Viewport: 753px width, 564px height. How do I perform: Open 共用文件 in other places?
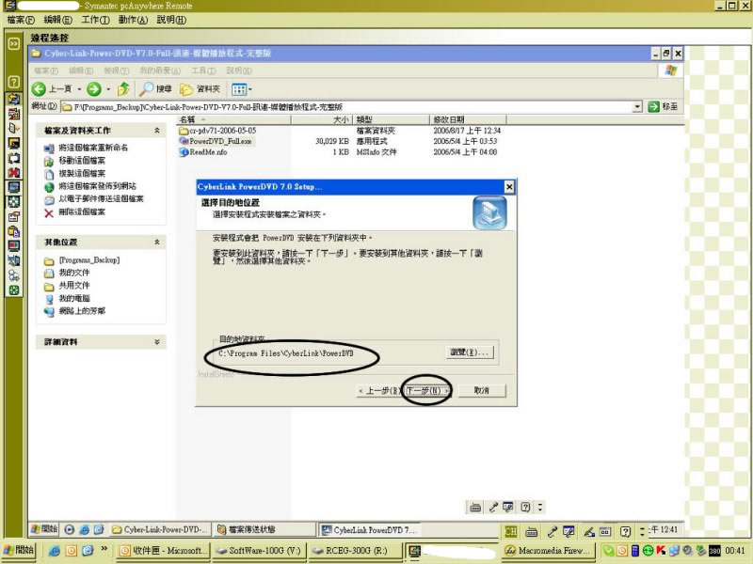74,286
